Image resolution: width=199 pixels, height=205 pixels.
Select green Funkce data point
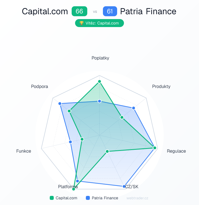tap(82, 139)
